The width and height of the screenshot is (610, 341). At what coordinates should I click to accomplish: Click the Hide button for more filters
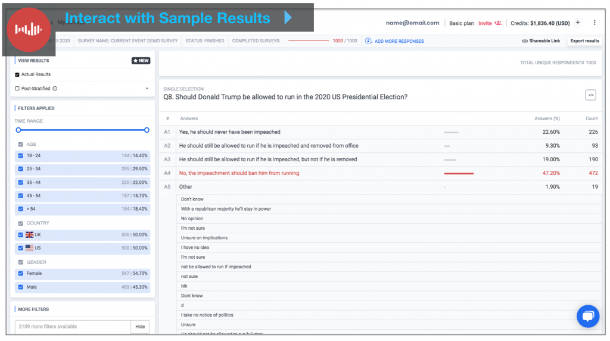[x=140, y=327]
